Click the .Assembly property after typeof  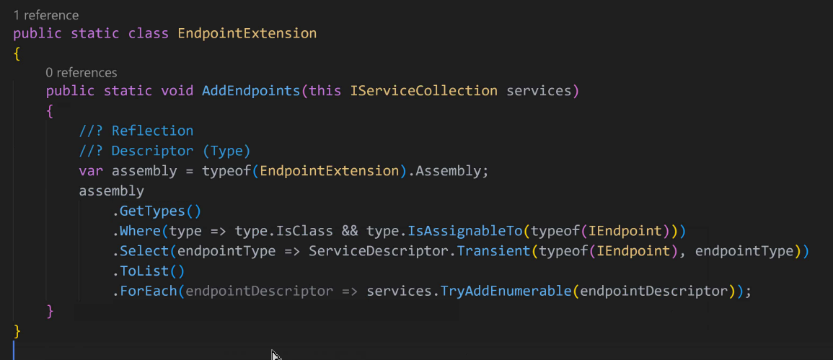tap(446, 171)
